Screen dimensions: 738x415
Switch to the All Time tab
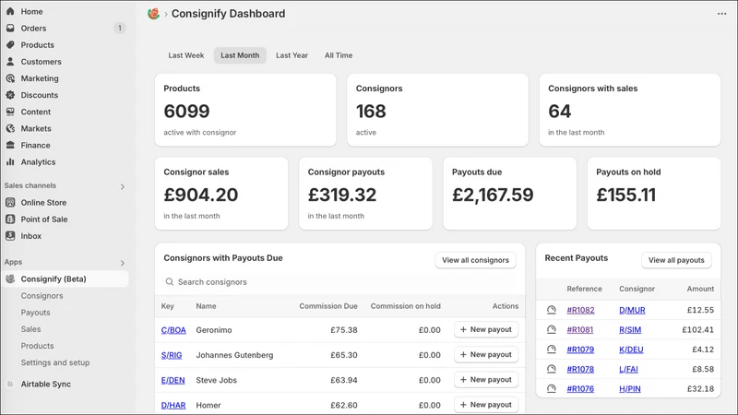coord(339,55)
